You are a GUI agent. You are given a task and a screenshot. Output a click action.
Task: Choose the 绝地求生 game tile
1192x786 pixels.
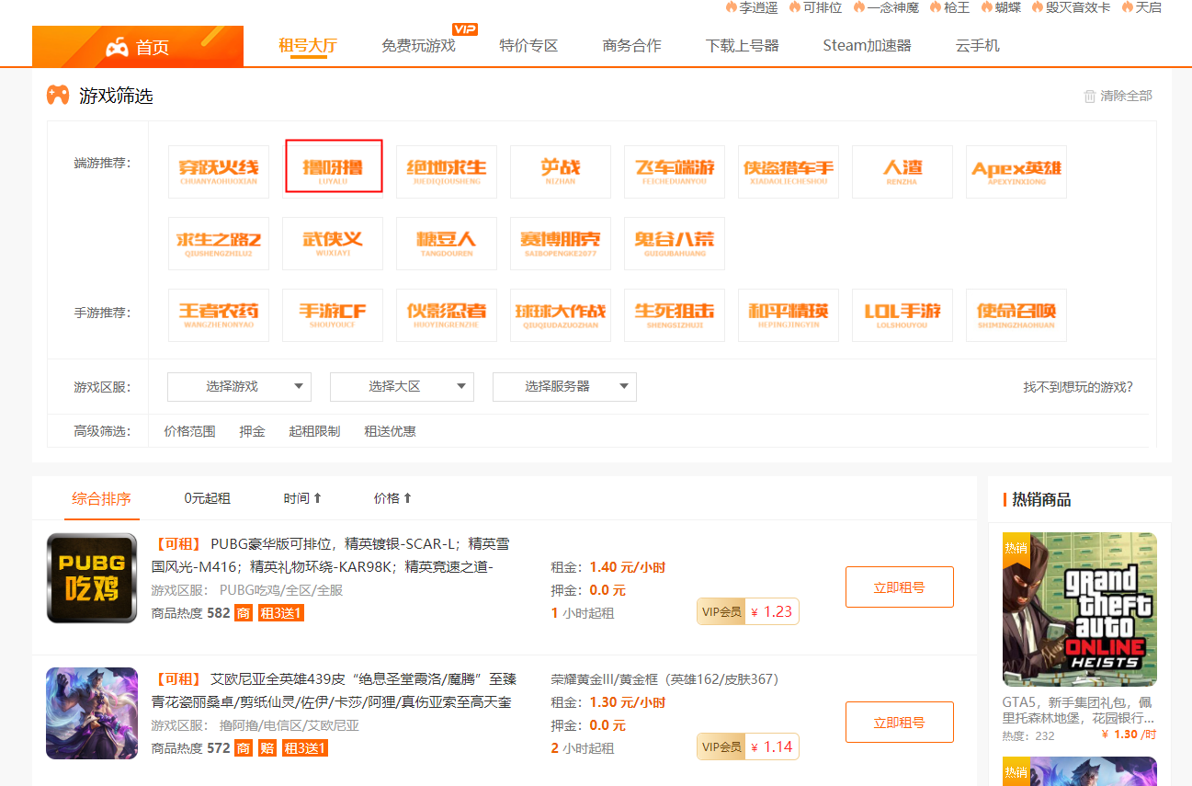point(447,171)
